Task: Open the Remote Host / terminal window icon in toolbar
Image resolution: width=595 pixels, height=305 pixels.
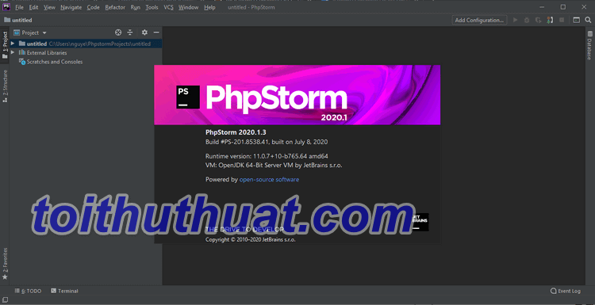Action: pos(576,20)
